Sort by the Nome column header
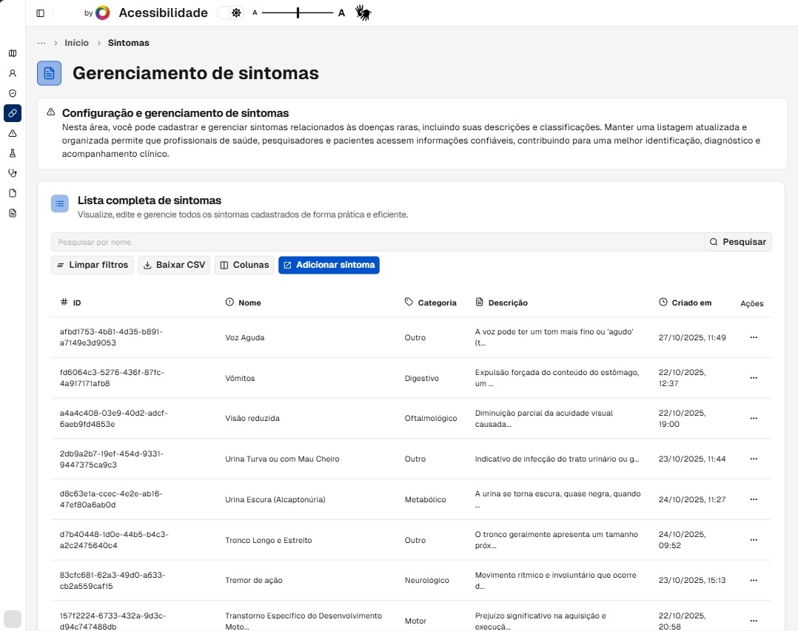798x631 pixels. click(x=249, y=303)
